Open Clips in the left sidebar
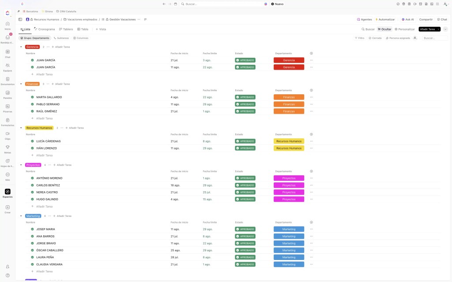 (8, 134)
